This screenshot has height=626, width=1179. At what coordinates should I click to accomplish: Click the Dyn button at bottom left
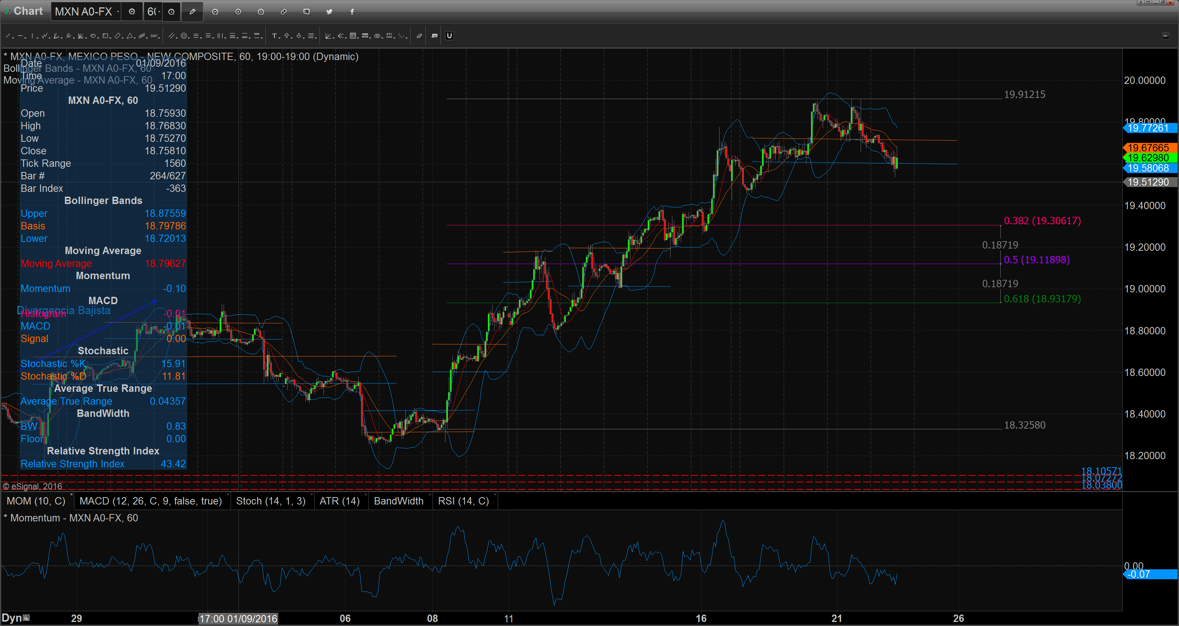coord(15,618)
